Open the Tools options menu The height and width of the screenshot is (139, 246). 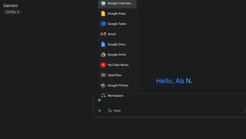point(114,111)
